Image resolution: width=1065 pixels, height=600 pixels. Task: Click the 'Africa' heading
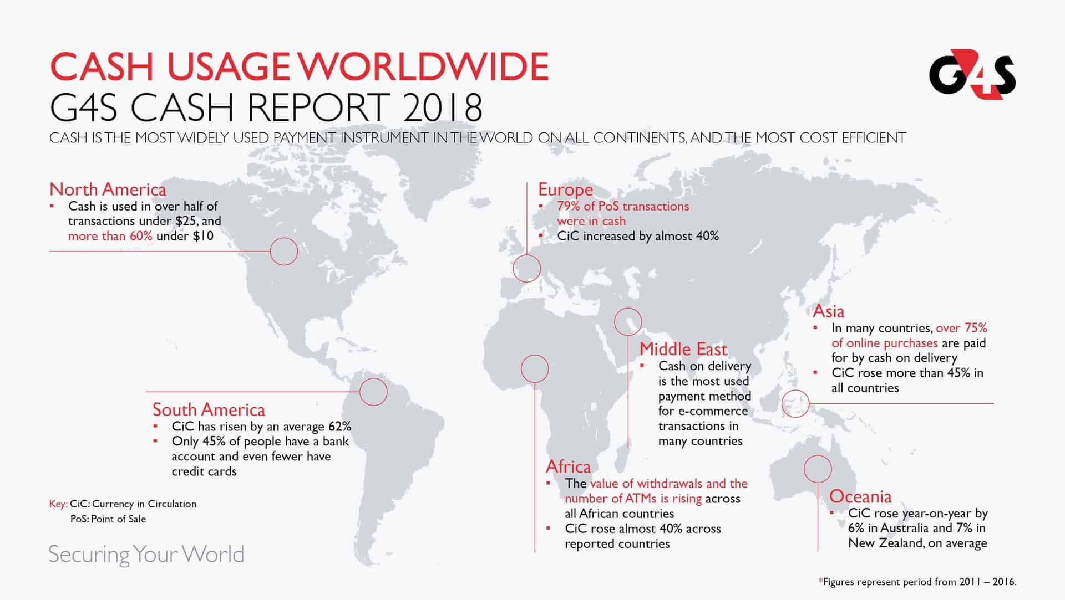568,466
